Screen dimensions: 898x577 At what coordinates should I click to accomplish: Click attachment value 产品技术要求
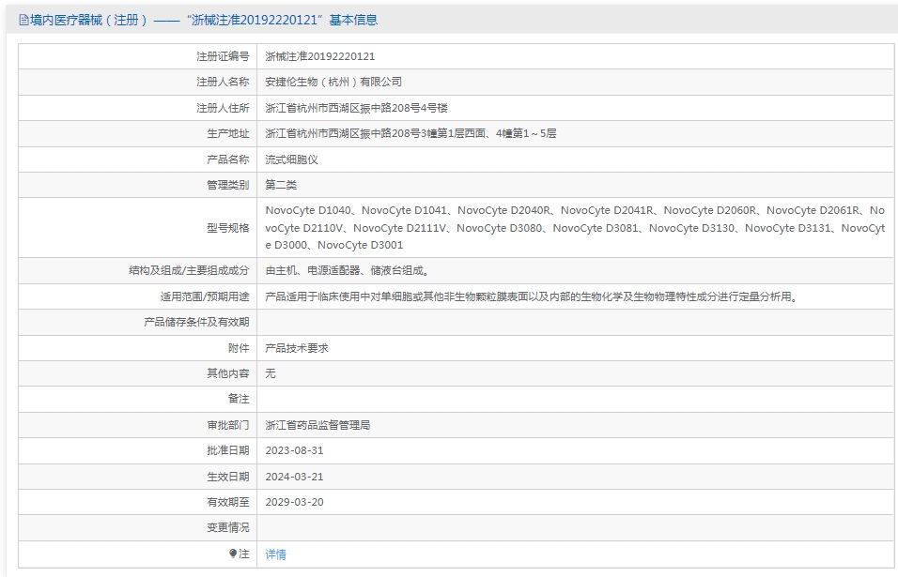pyautogui.click(x=297, y=348)
